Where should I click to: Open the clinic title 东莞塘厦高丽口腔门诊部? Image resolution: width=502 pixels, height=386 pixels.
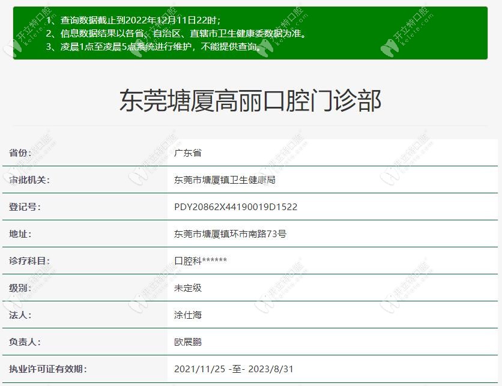pos(251,101)
